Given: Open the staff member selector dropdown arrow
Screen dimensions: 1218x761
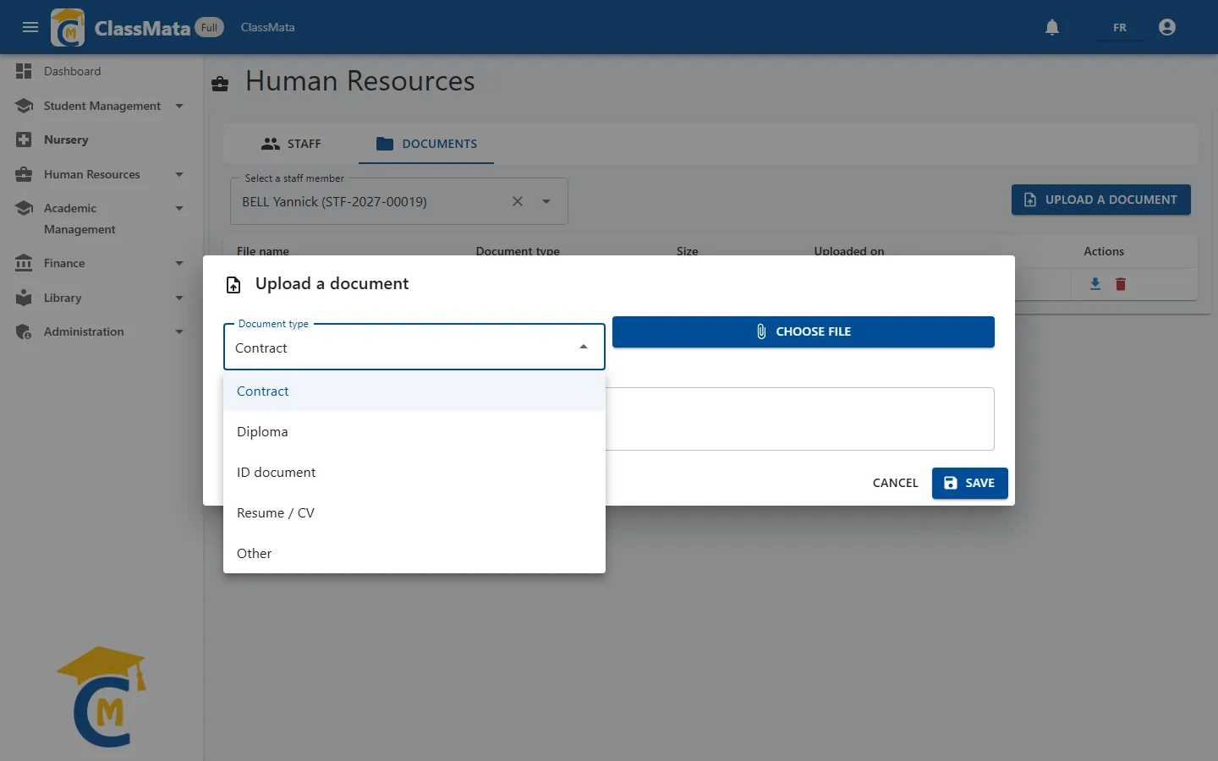Looking at the screenshot, I should click(x=546, y=201).
